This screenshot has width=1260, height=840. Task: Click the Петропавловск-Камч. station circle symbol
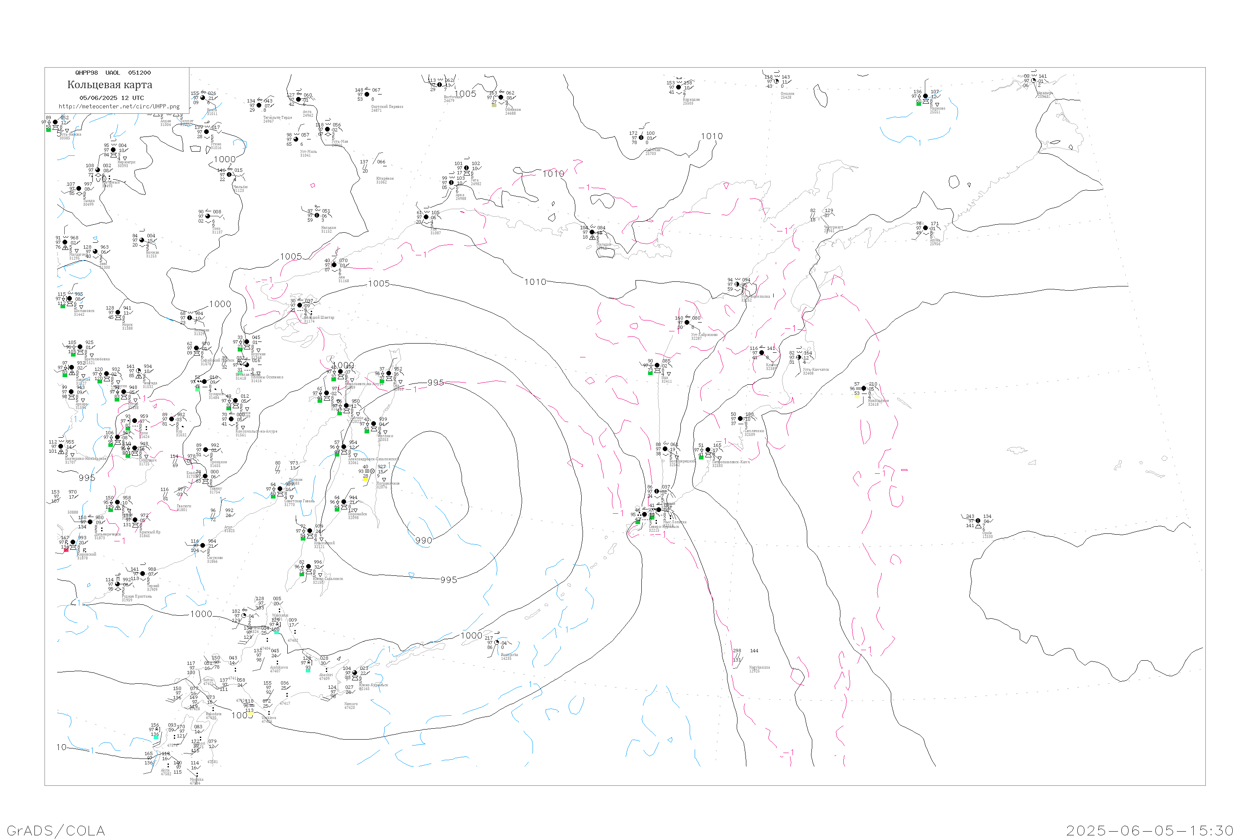[x=708, y=450]
